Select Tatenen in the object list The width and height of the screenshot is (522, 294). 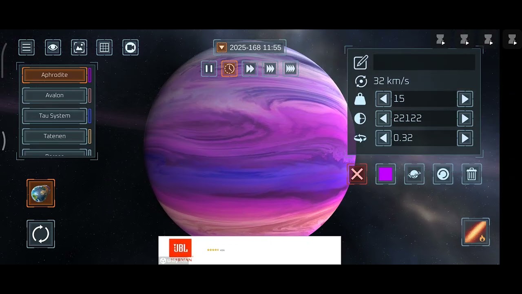[x=55, y=136]
